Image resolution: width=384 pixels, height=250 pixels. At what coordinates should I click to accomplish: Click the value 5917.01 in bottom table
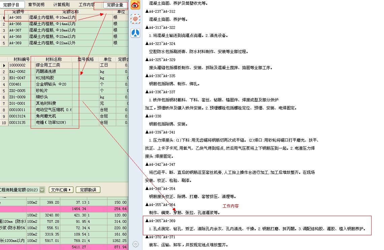[x=52, y=241]
